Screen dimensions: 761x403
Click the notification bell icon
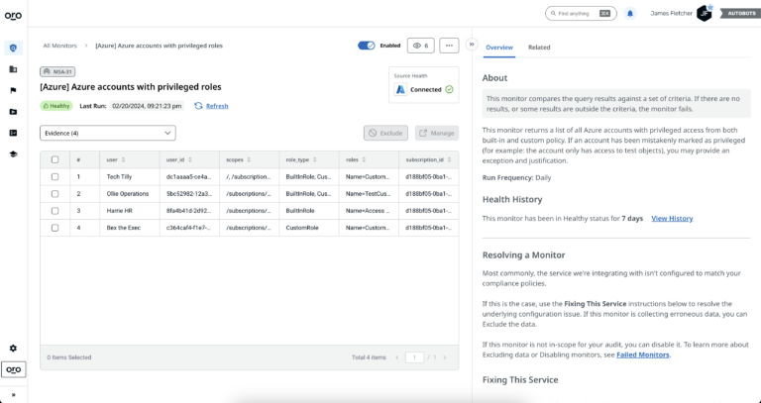tap(630, 14)
